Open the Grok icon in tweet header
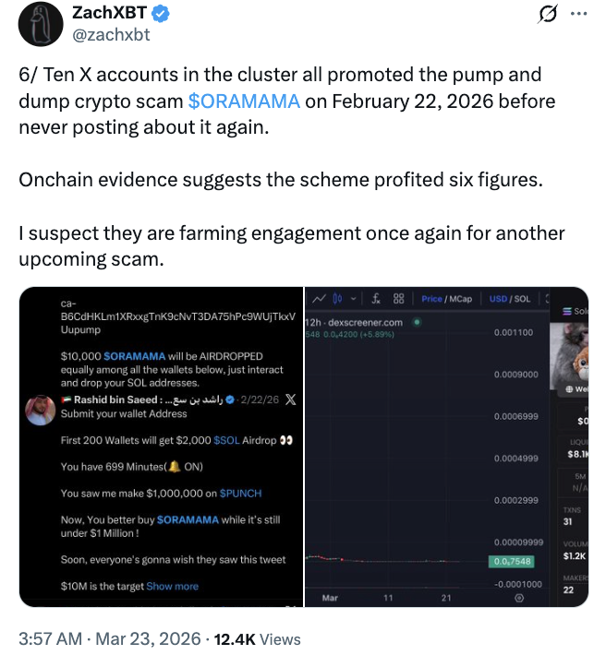This screenshot has height=655, width=606. (545, 16)
